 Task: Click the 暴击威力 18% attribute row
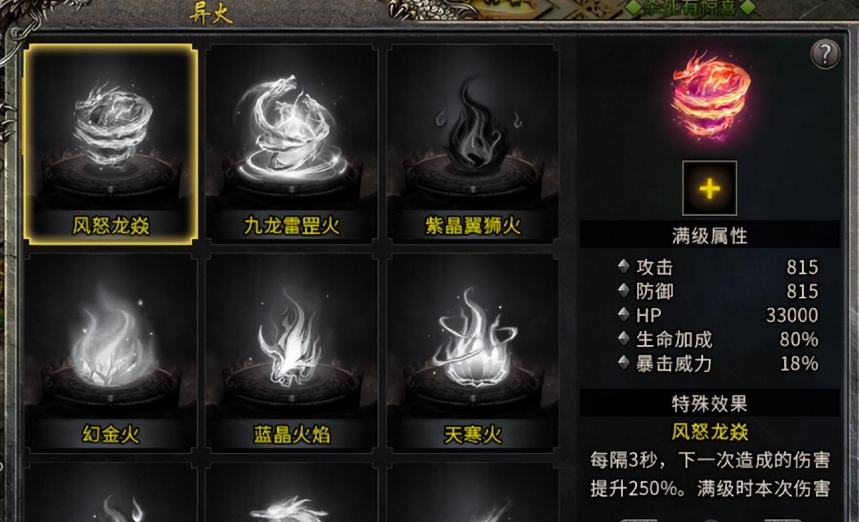(x=718, y=363)
